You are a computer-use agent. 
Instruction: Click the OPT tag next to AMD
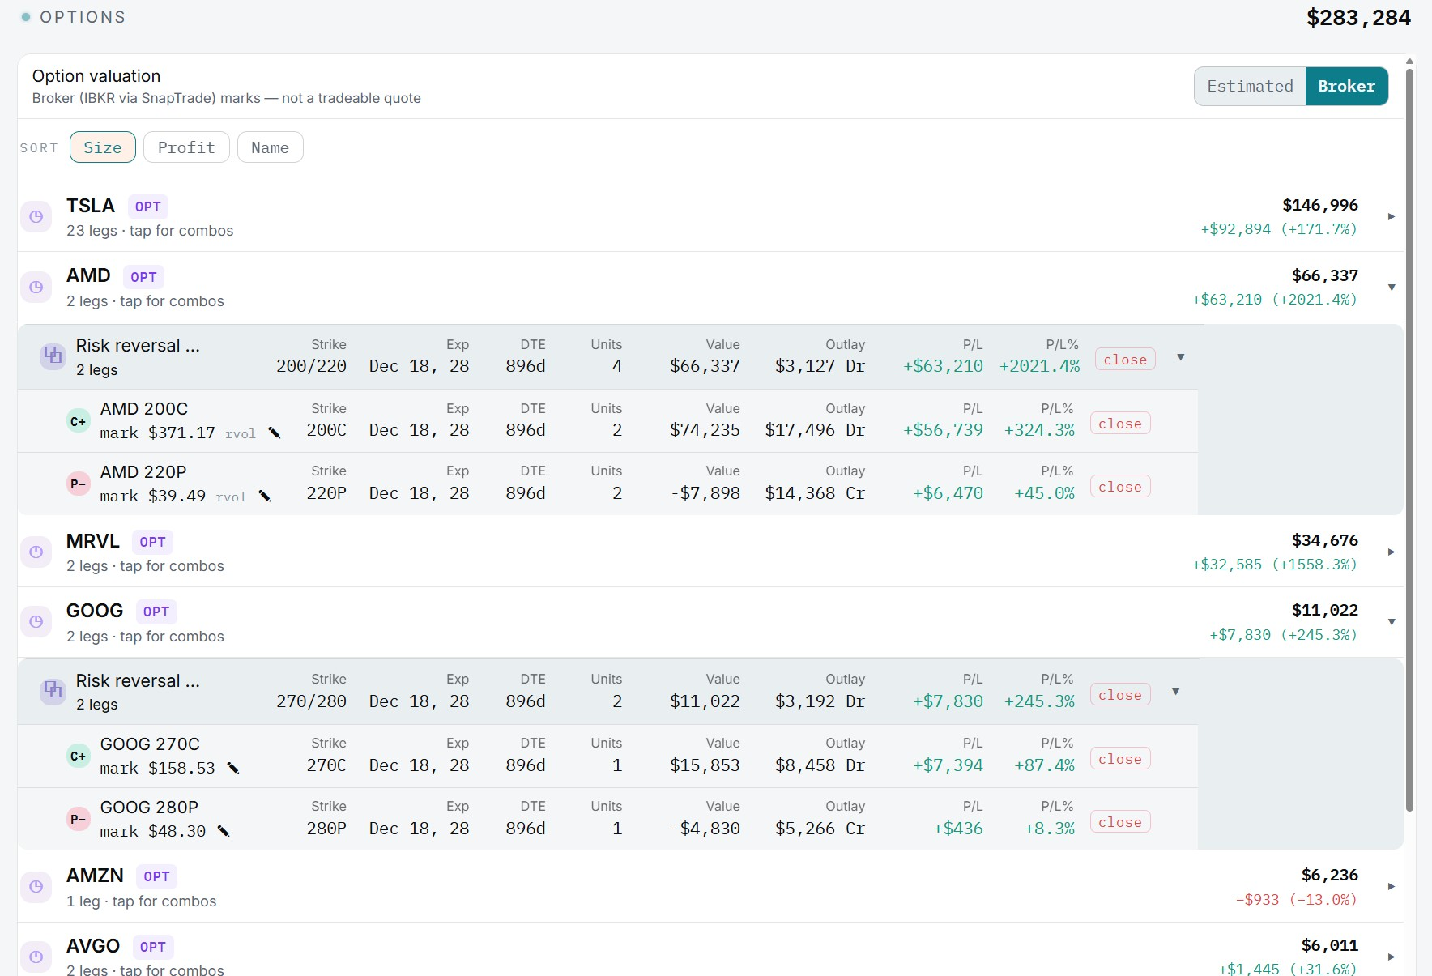[143, 277]
